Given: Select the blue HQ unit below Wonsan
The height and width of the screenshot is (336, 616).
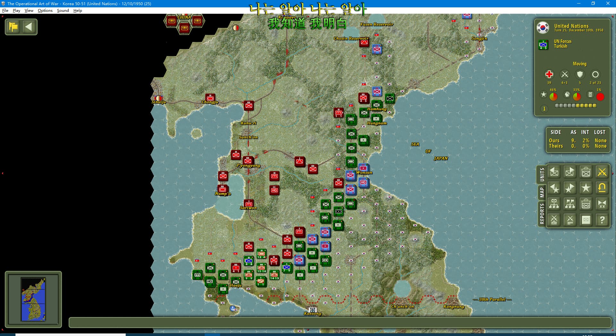Looking at the screenshot, I should pos(364,183).
